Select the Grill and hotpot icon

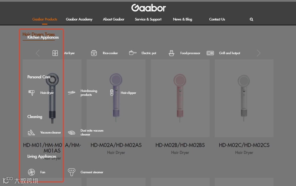[210, 53]
